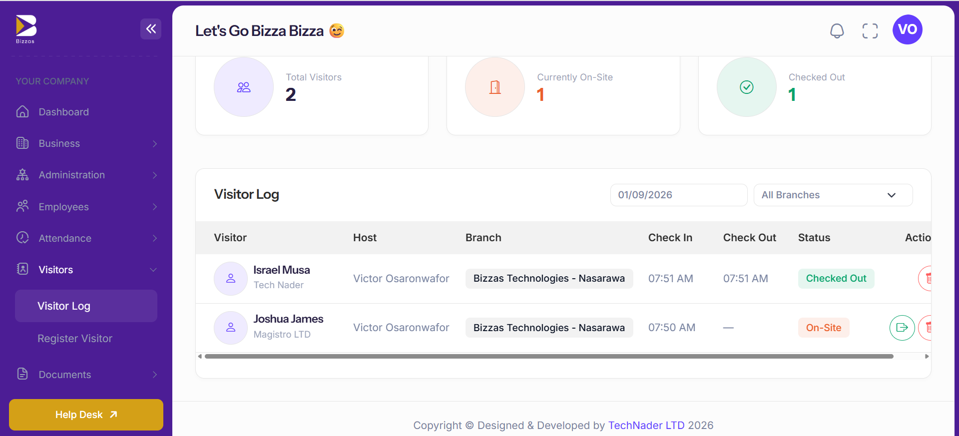Click the 01/09/2026 date field
This screenshot has height=436, width=959.
pos(678,195)
